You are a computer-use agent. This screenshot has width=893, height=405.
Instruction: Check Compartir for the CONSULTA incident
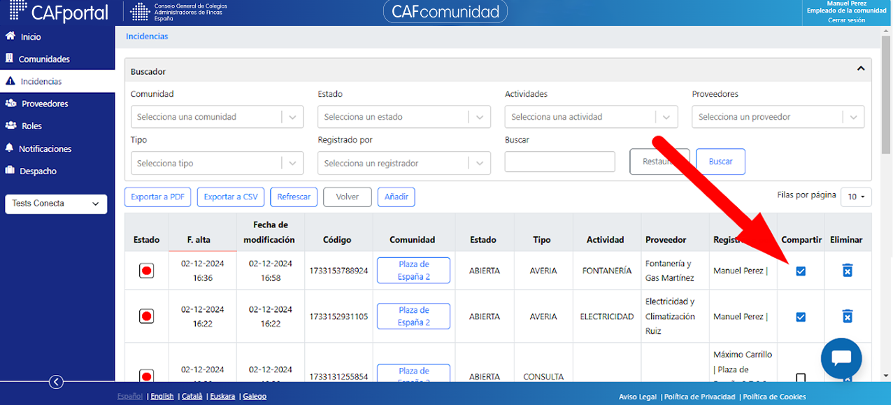pos(801,378)
